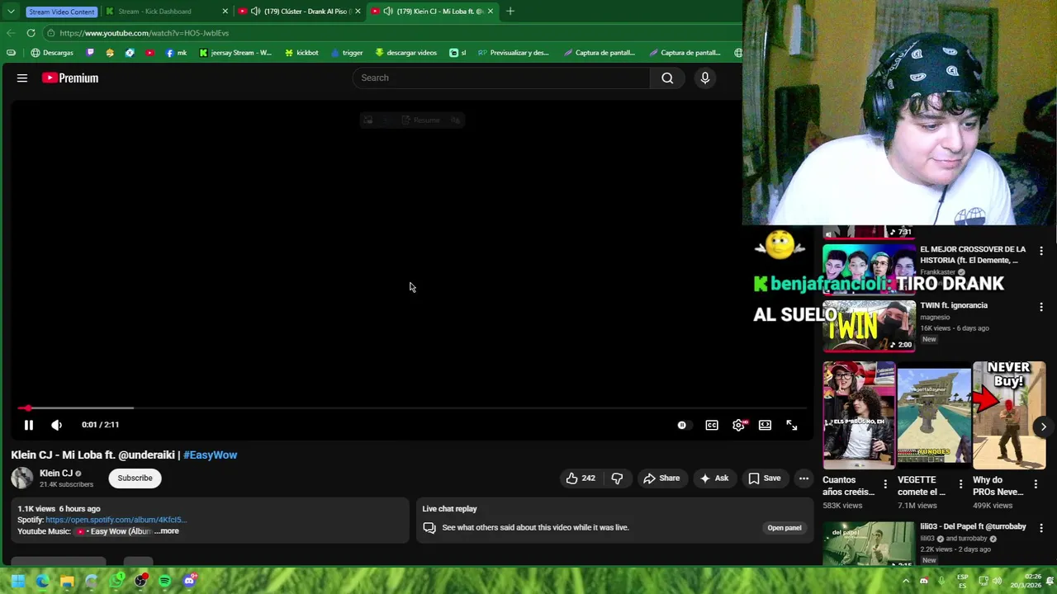
Task: Open the Spotify album link in description
Action: click(116, 520)
